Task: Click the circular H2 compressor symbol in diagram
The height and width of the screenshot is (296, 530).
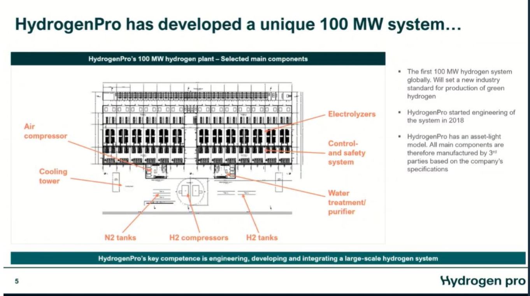Action: click(191, 191)
